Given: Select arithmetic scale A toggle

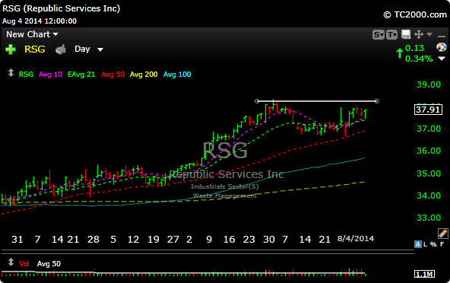Looking at the screenshot, I should tap(417, 244).
